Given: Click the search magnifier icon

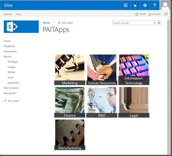Looking at the screenshot, I should click(159, 23).
